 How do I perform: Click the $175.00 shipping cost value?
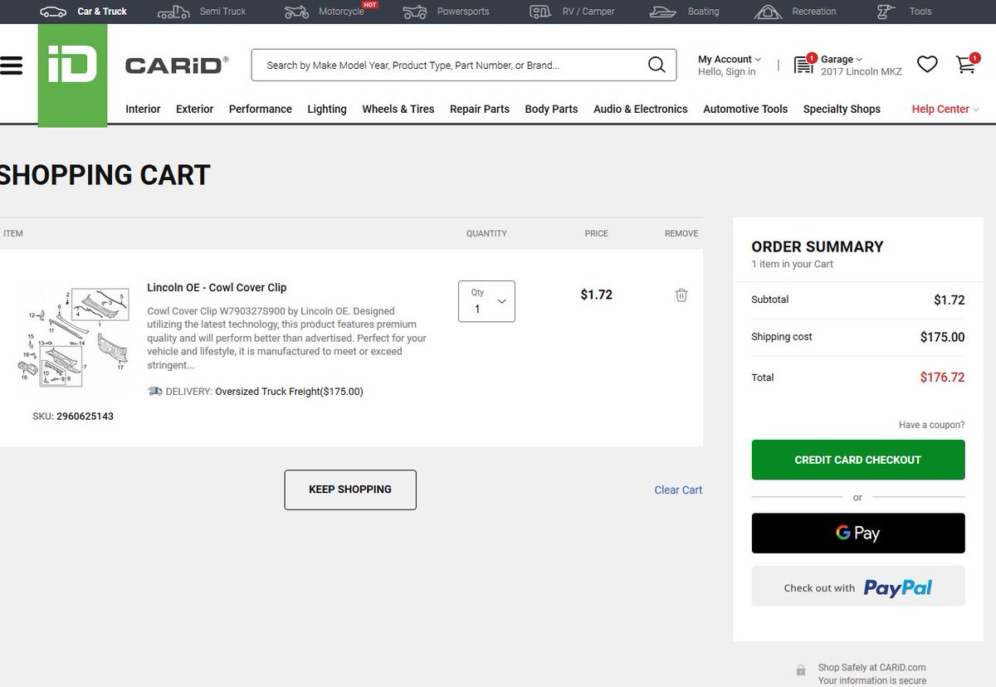(942, 337)
